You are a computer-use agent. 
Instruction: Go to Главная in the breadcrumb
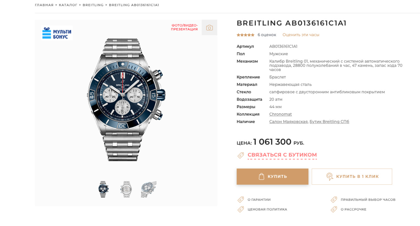click(x=44, y=5)
